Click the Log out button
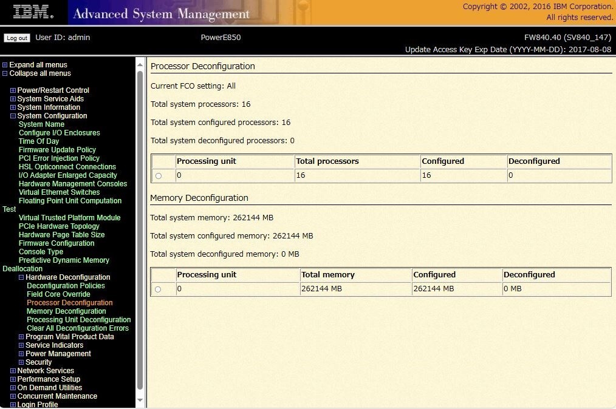 click(17, 38)
